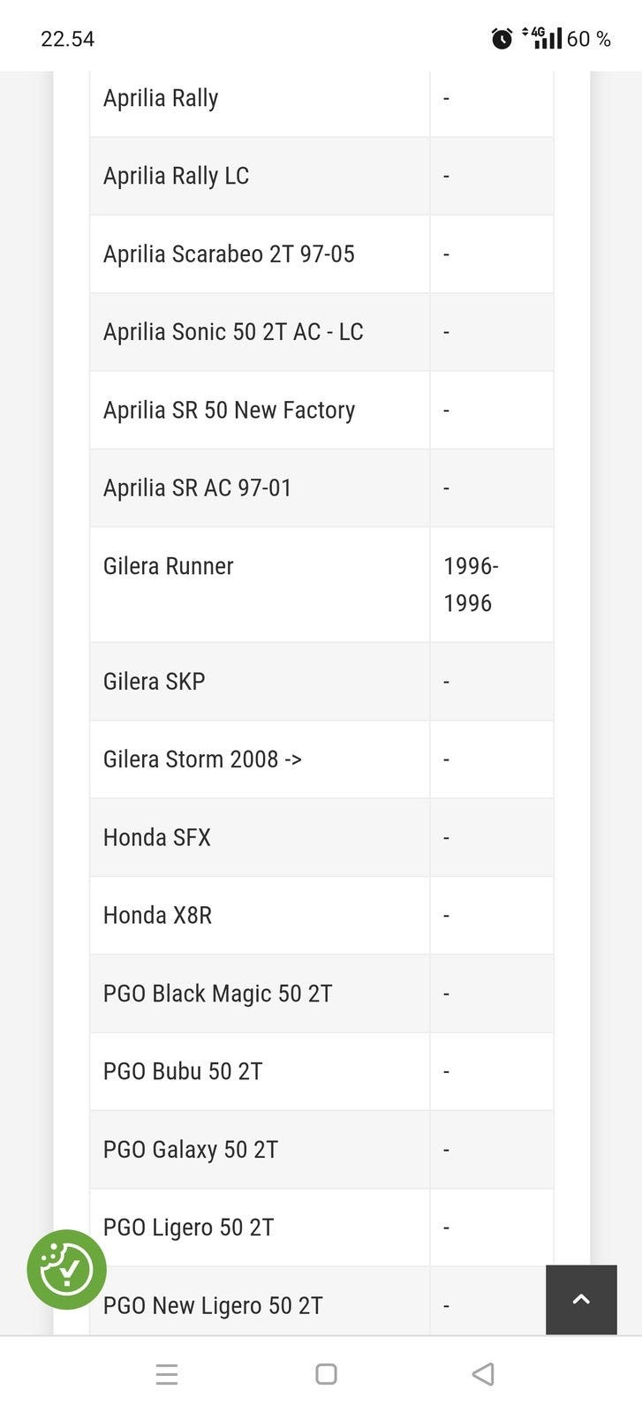Open Android recent apps menu icon
Viewport: 642px width, 1413px height.
click(167, 1374)
